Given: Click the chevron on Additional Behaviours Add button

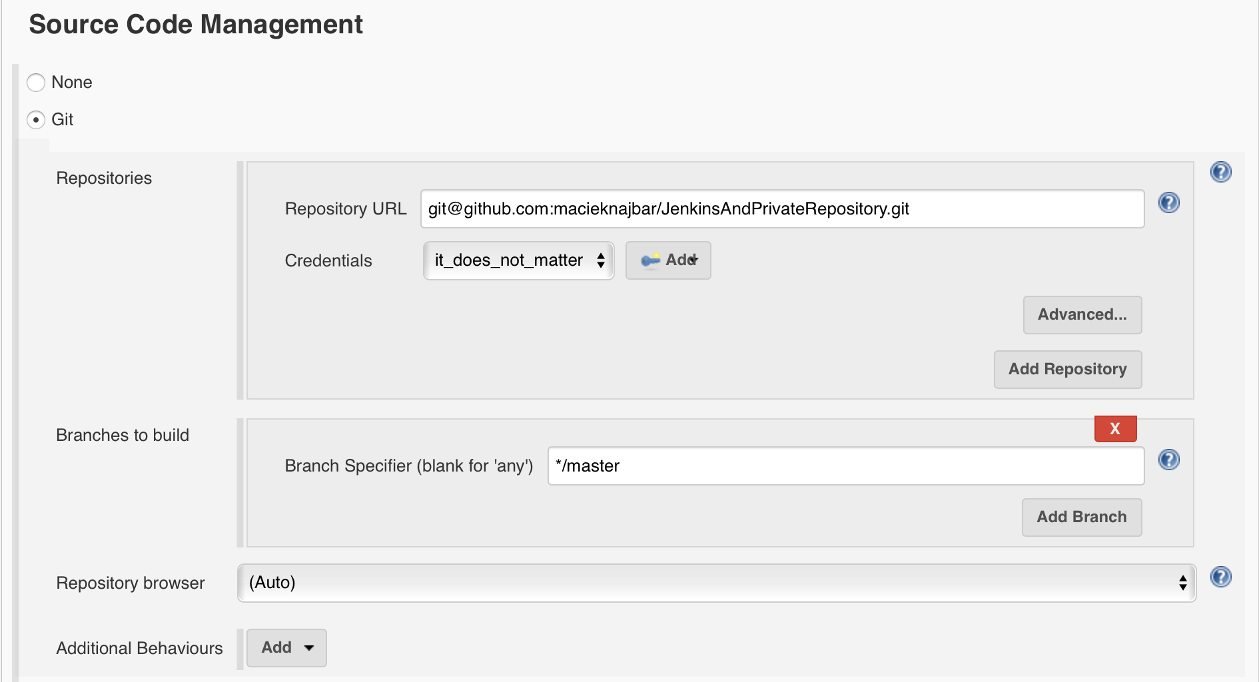Looking at the screenshot, I should (308, 647).
